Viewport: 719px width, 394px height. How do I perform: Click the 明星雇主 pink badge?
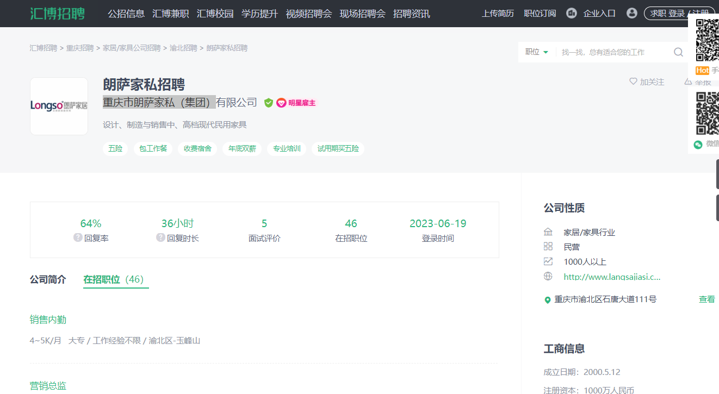coord(296,103)
